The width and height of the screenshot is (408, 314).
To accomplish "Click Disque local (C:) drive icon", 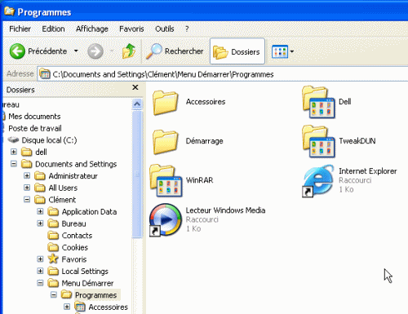I will tap(13, 140).
